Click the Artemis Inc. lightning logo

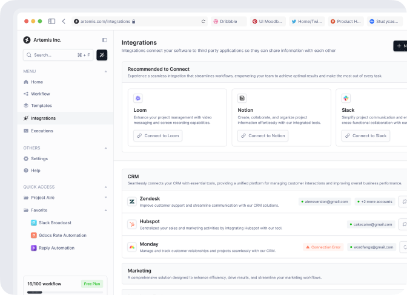(27, 40)
